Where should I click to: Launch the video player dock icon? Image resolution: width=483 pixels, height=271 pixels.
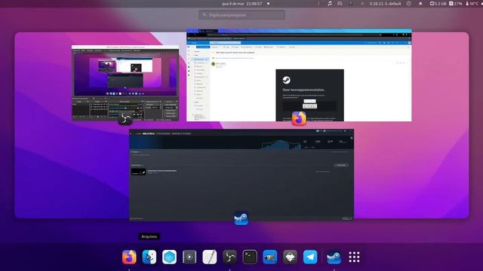click(x=189, y=257)
